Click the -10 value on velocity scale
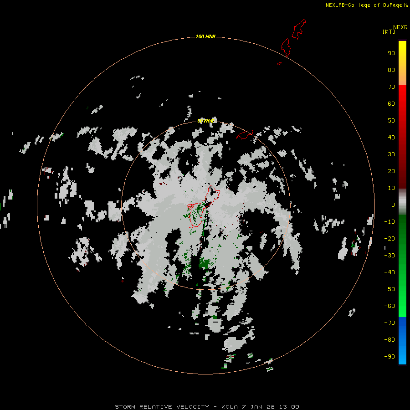410x410 pixels. [389, 222]
